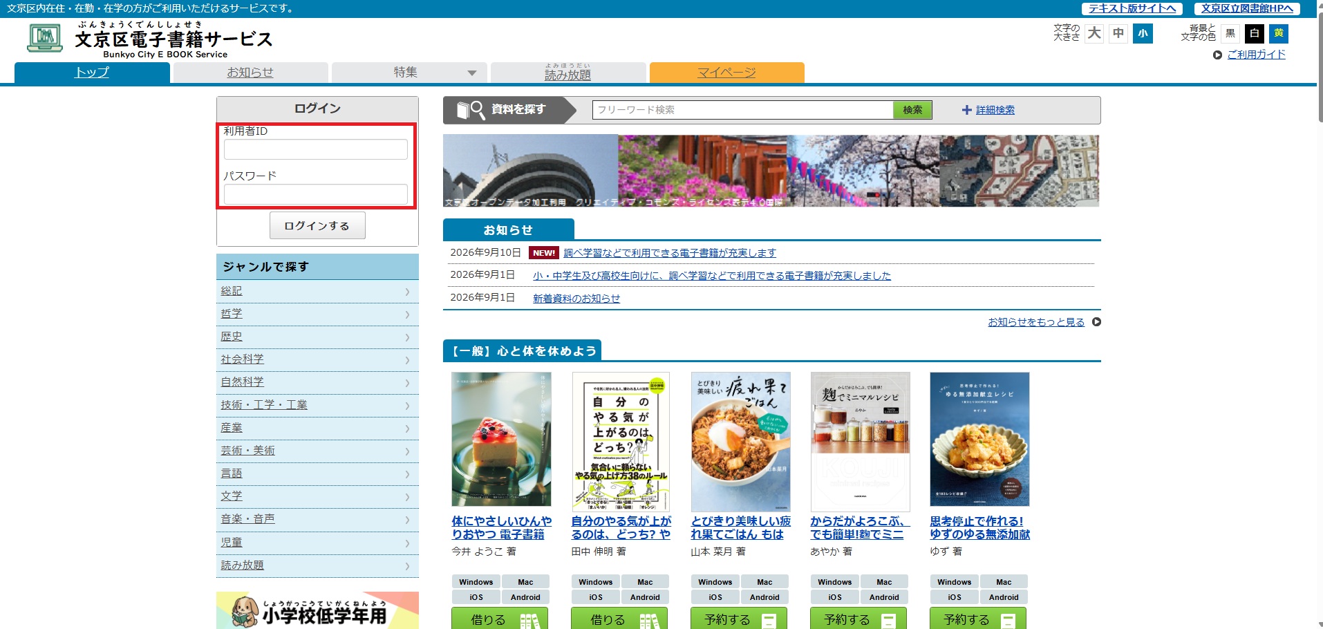Image resolution: width=1323 pixels, height=629 pixels.
Task: Open 文京区立図書館HPへ link
Action: (1247, 8)
